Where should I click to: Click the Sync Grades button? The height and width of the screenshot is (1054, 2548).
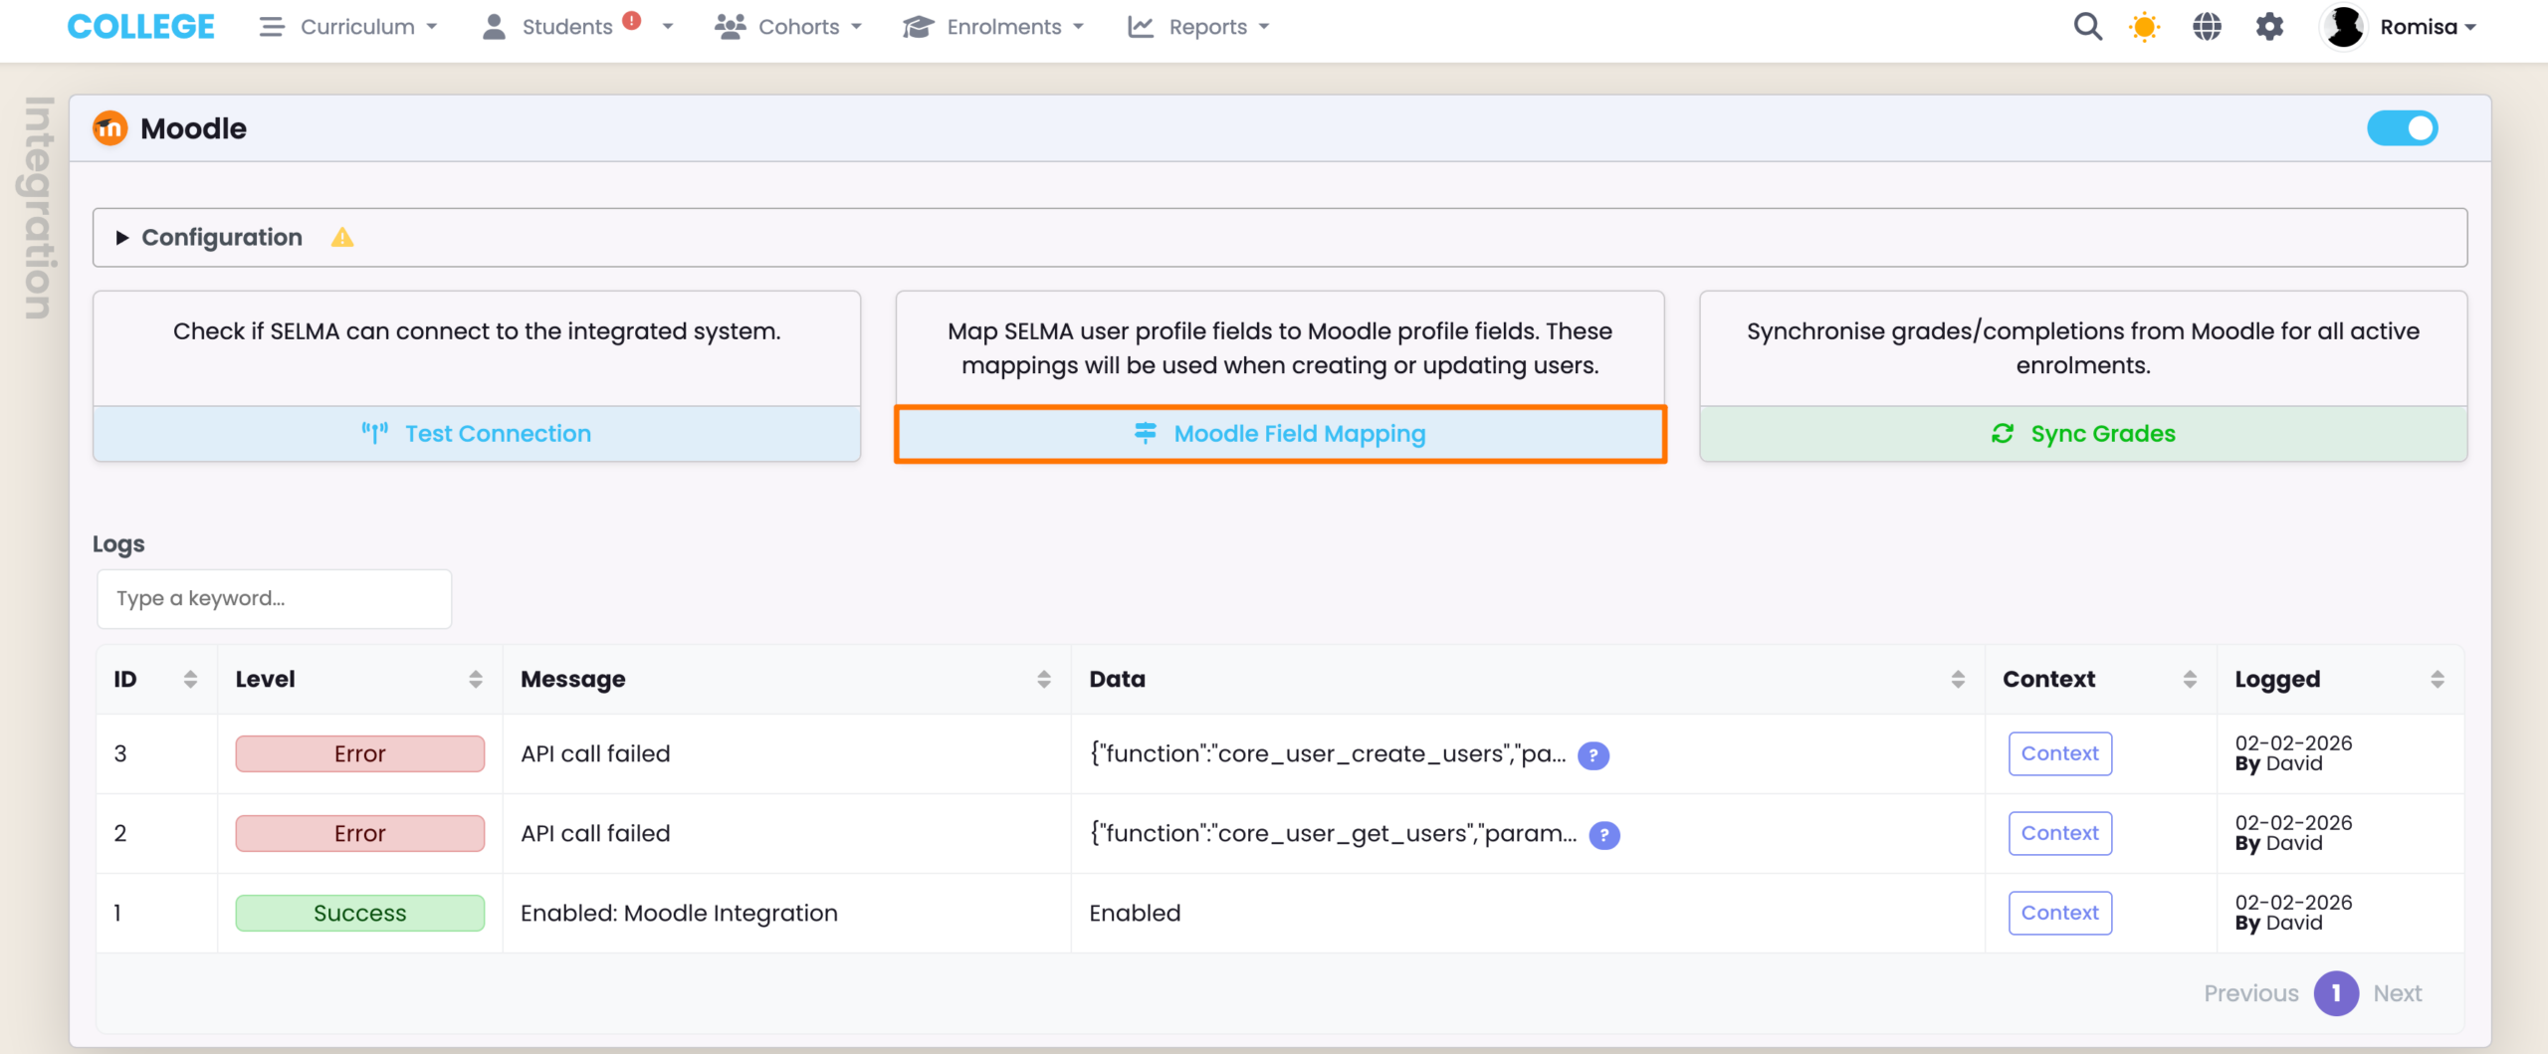pos(2082,434)
